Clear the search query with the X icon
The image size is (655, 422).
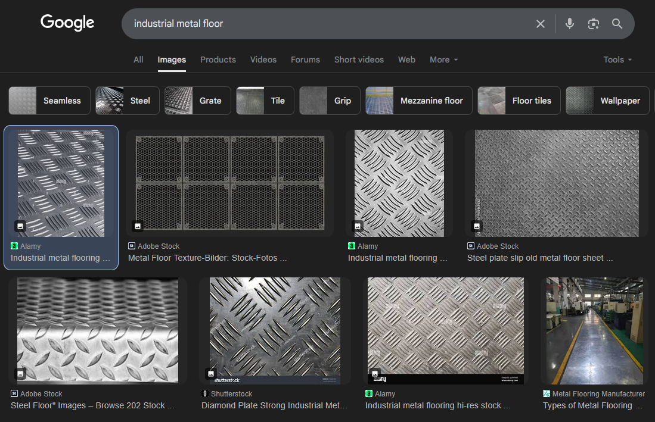click(x=540, y=24)
